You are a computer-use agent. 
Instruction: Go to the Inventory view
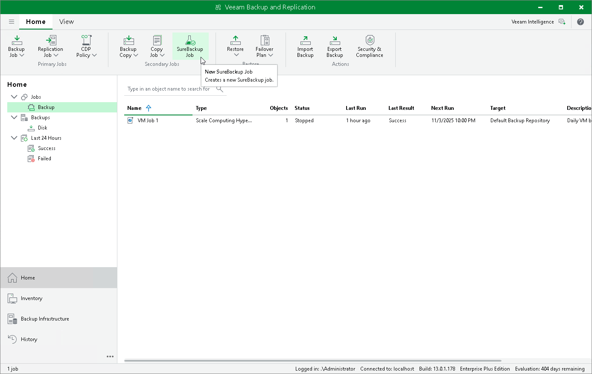[32, 298]
